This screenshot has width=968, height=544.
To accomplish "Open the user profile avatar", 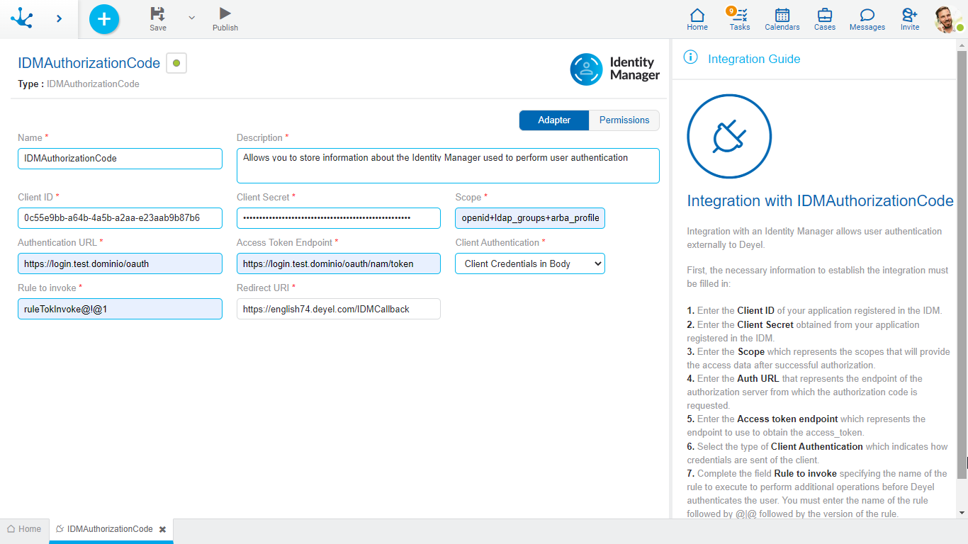I will point(948,19).
